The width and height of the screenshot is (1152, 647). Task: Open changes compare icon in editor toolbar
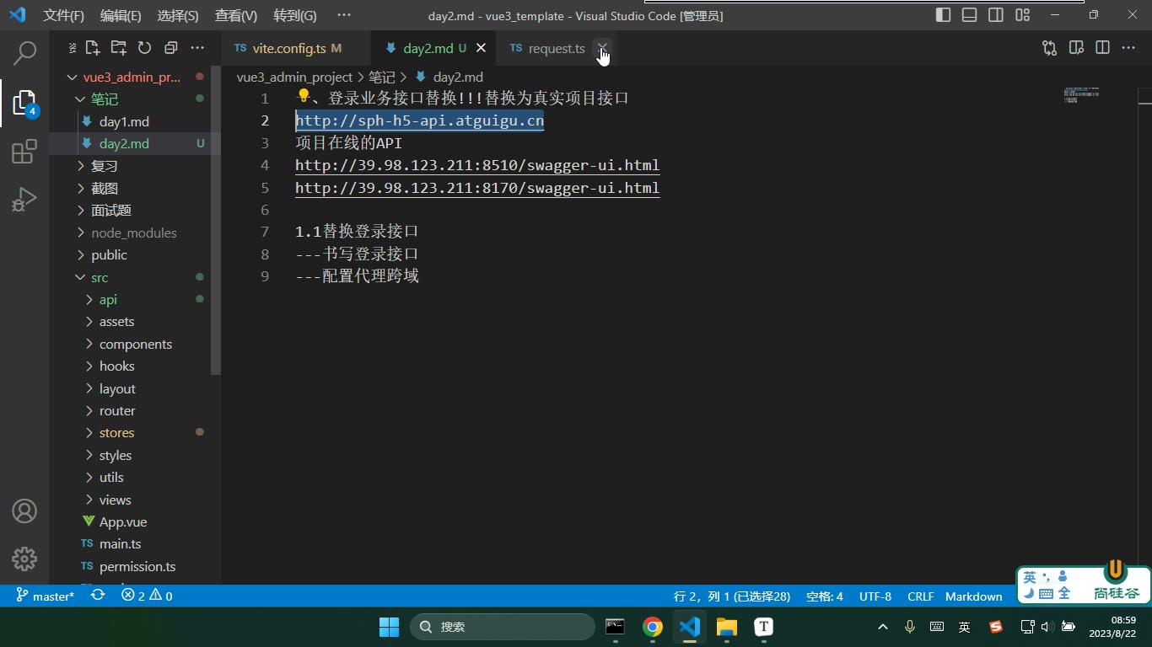[x=1050, y=48]
